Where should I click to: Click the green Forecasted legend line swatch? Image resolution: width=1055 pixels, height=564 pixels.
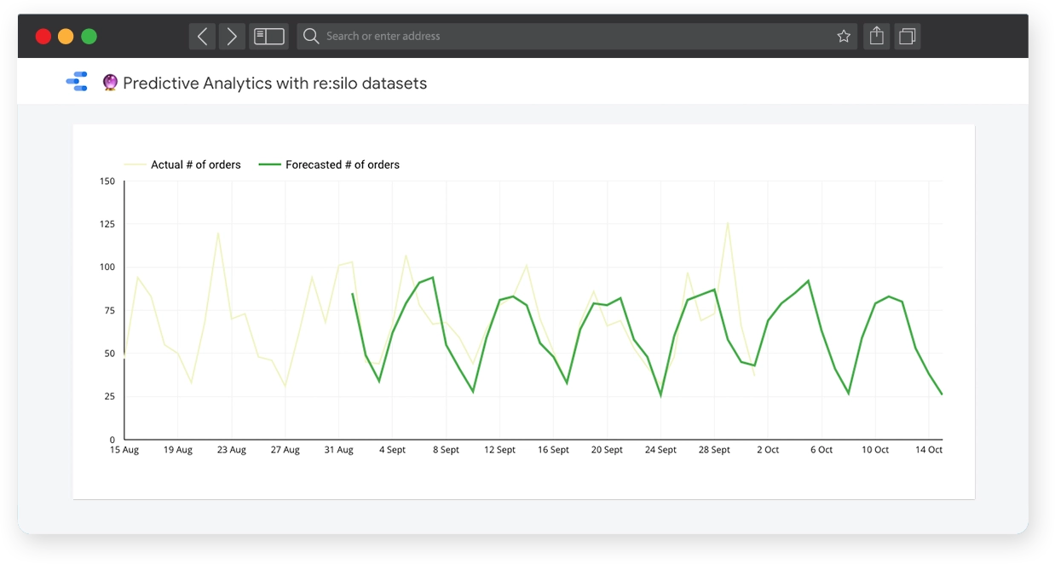(x=269, y=164)
